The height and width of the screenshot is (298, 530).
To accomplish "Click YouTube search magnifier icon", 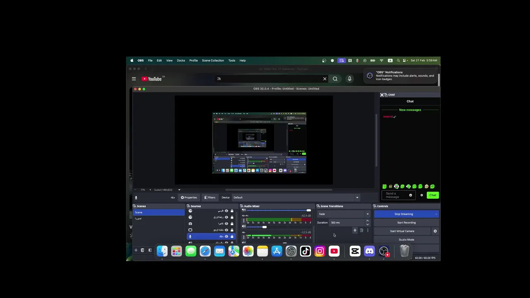I will click(x=335, y=79).
